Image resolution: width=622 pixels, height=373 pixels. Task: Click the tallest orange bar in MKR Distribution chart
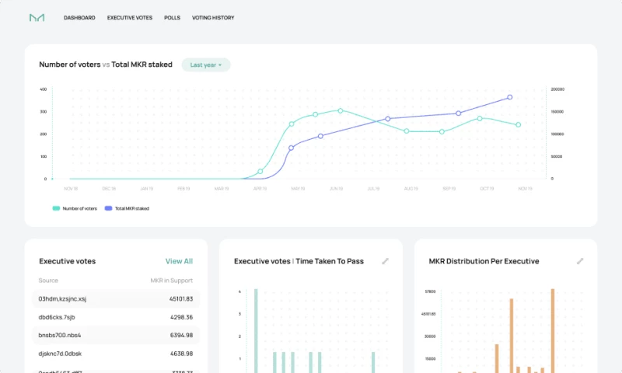click(553, 330)
